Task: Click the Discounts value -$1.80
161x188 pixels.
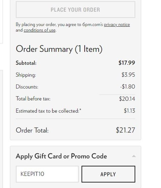Action: (x=128, y=87)
